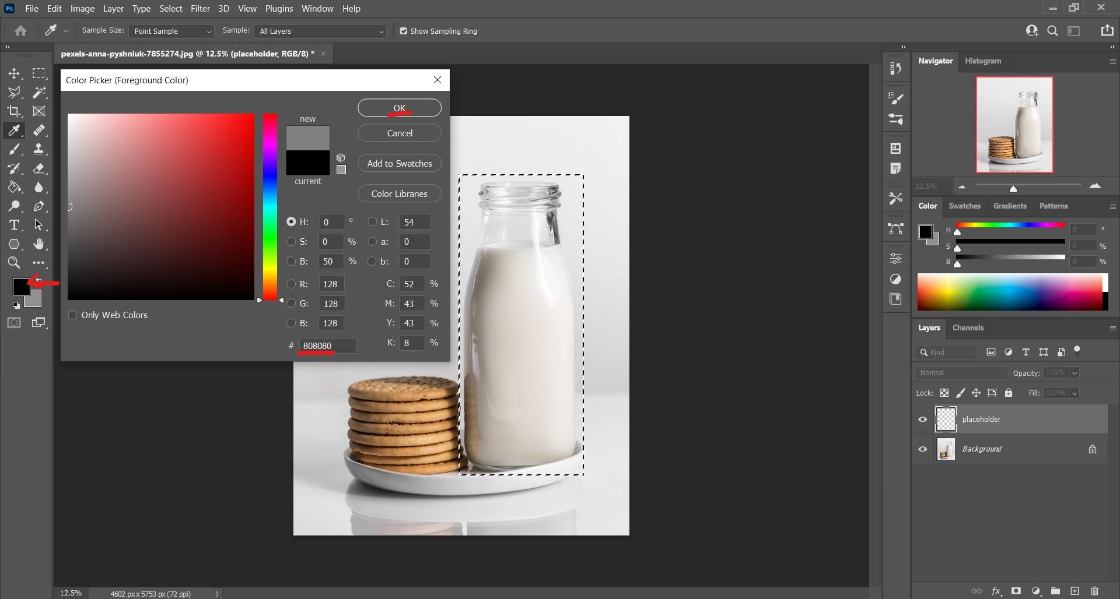Screen dimensions: 1120x599
Task: Click the Share icon top right
Action: point(1107,30)
